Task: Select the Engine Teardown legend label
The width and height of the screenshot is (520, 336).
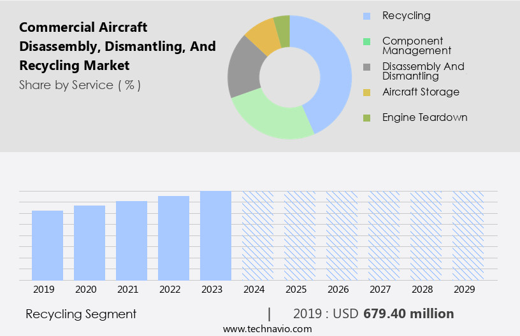Action: click(x=425, y=117)
